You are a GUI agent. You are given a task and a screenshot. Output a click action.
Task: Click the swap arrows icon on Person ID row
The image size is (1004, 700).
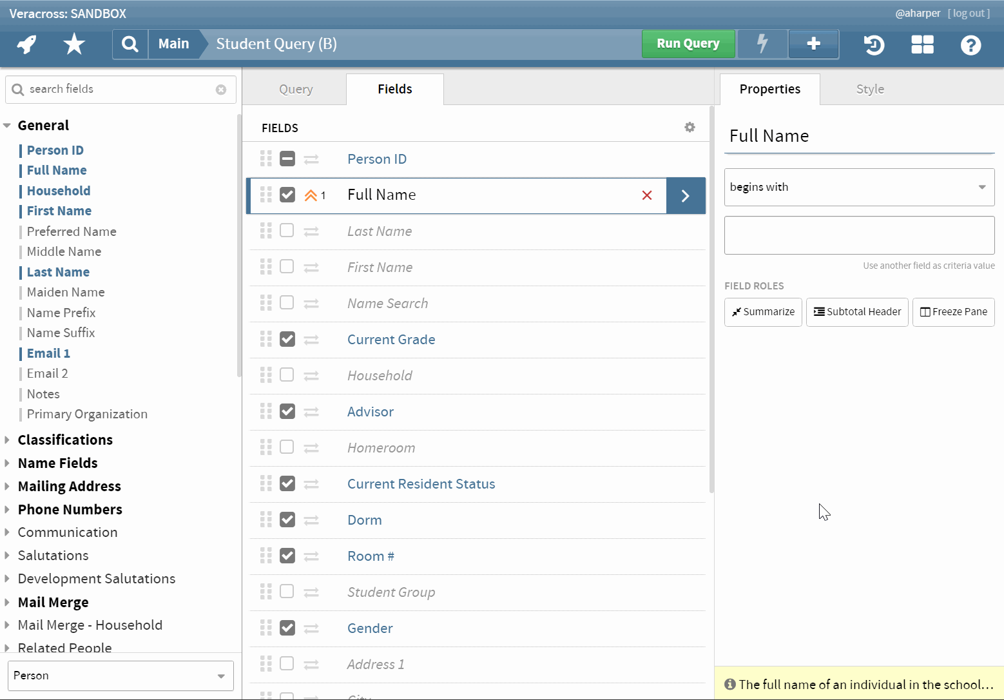click(311, 159)
